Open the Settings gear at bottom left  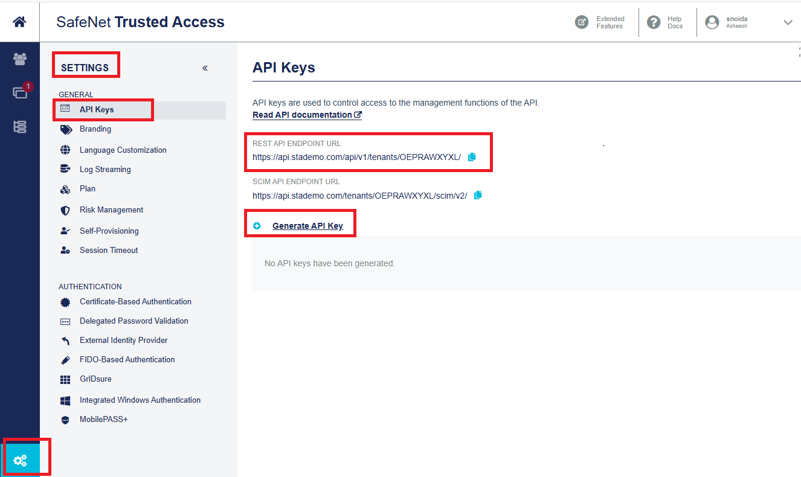tap(20, 459)
